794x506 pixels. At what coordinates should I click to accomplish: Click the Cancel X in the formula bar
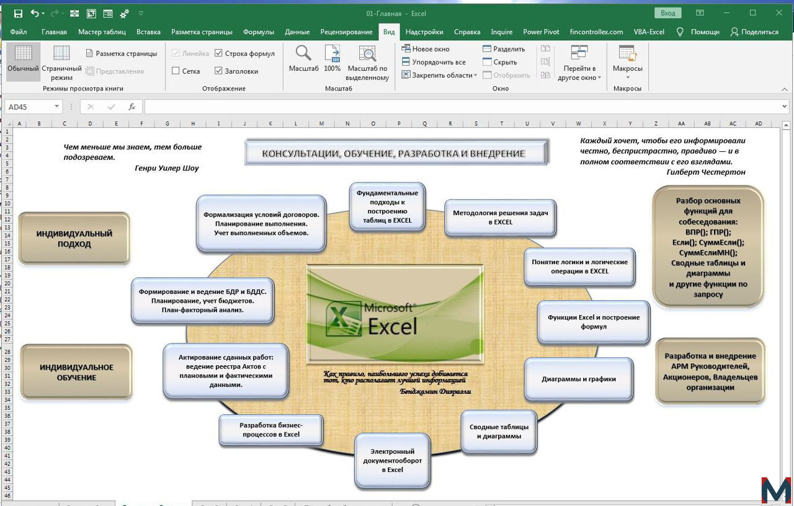point(91,107)
